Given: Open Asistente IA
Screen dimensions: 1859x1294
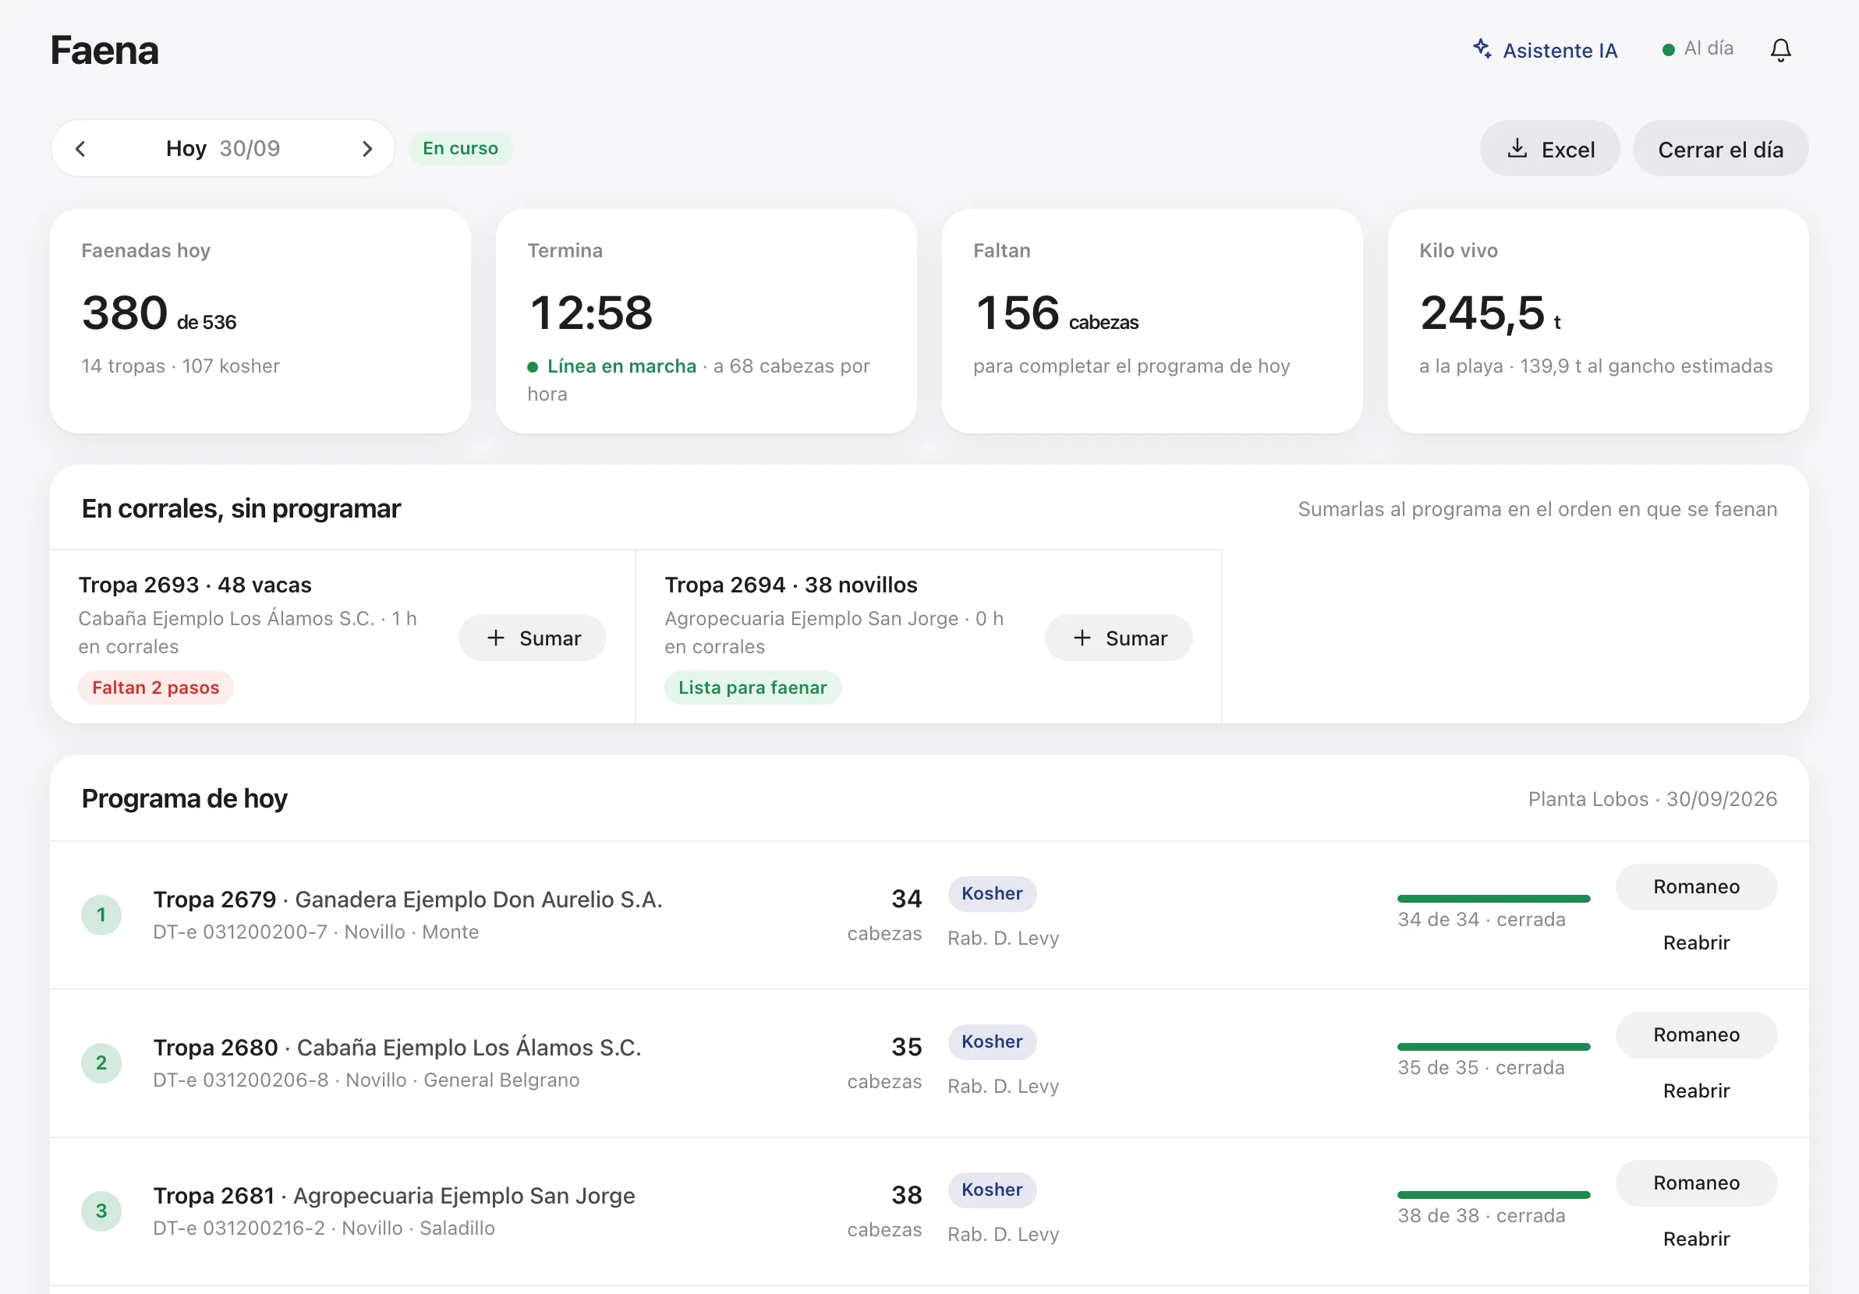Looking at the screenshot, I should (x=1545, y=50).
